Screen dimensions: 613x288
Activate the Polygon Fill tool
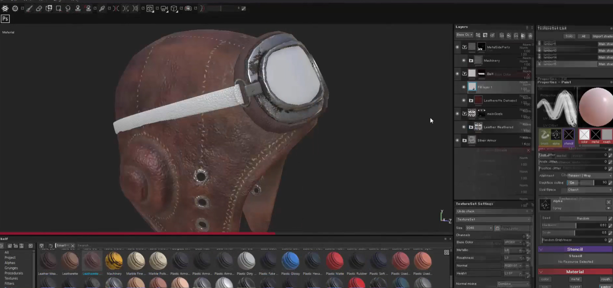58,9
